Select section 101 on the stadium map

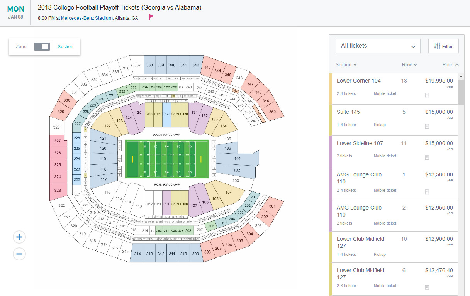coord(238,159)
